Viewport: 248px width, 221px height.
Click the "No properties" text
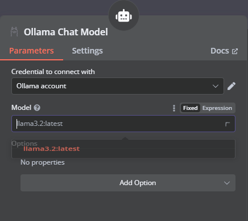pos(43,162)
